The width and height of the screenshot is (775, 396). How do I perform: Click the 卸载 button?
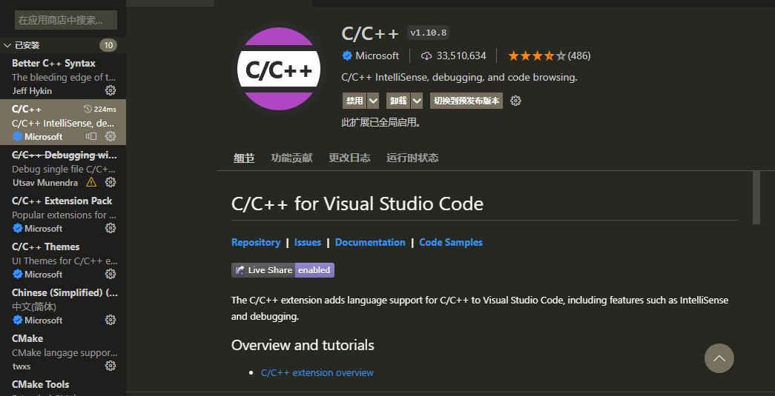tap(398, 101)
